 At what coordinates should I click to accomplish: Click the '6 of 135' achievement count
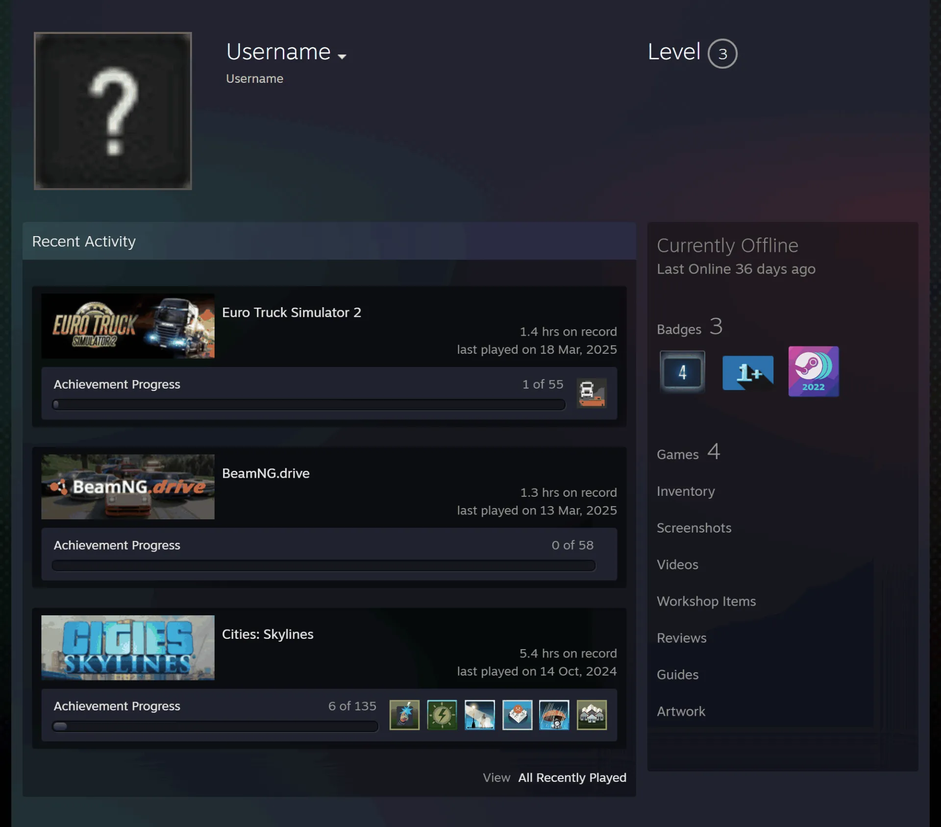[352, 706]
